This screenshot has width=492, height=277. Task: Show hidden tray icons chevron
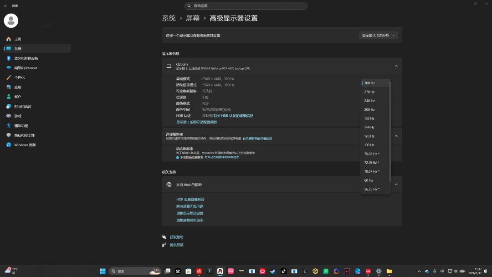click(x=419, y=271)
